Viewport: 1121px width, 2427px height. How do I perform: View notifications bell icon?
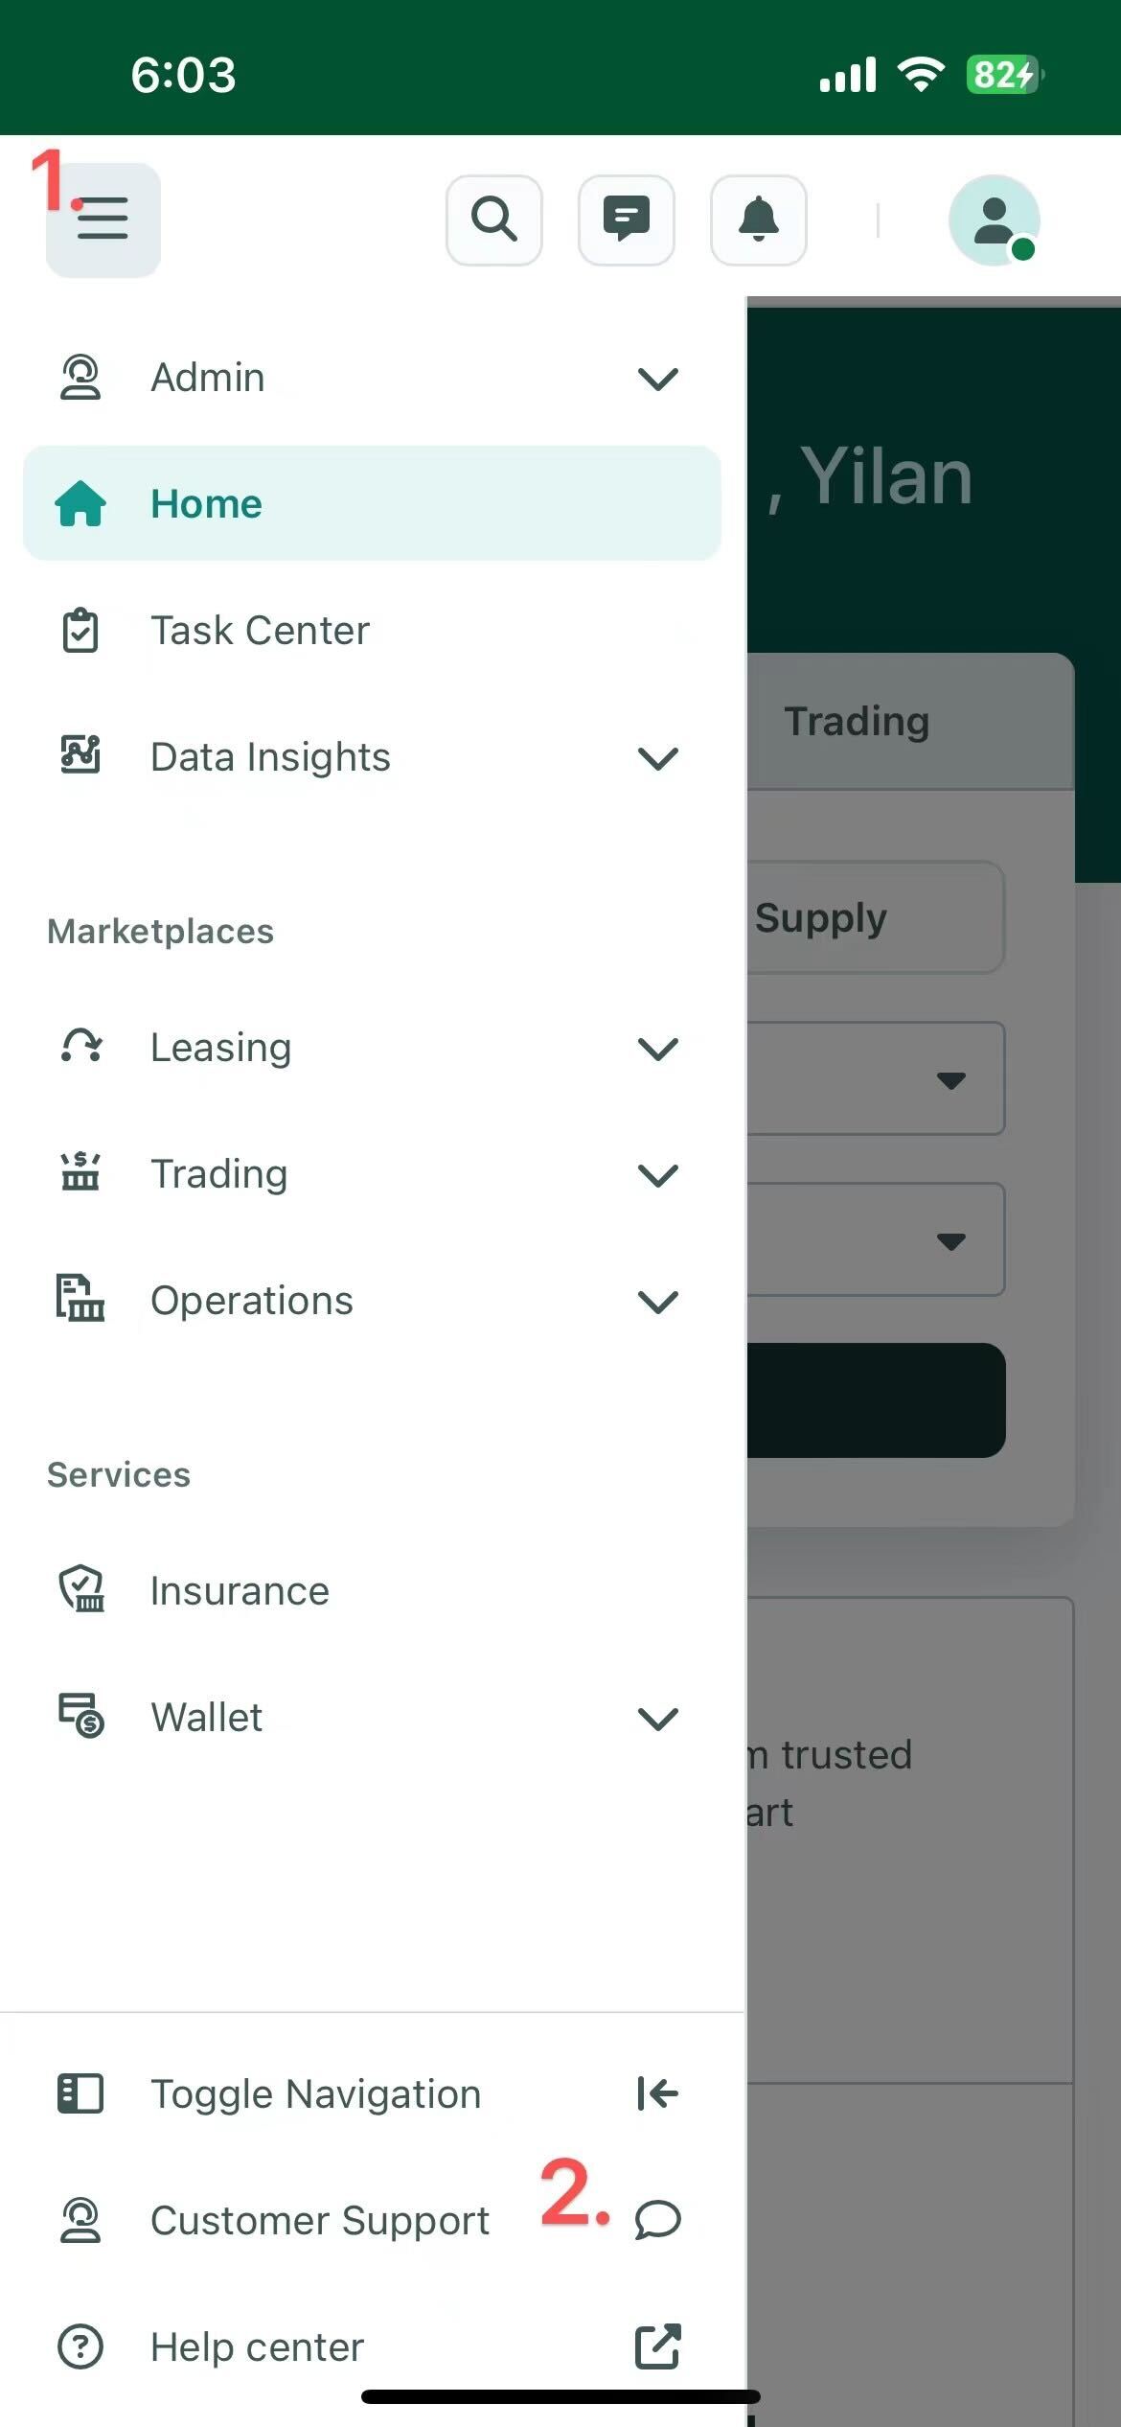coord(759,220)
